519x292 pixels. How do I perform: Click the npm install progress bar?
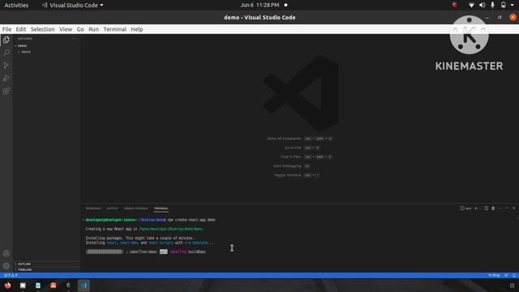click(x=105, y=251)
